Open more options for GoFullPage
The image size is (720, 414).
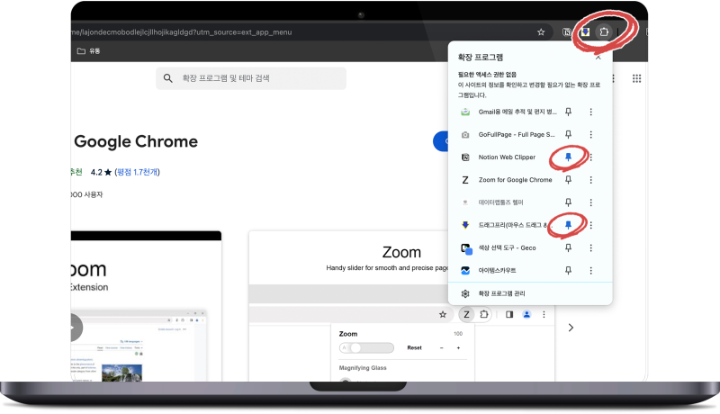591,134
